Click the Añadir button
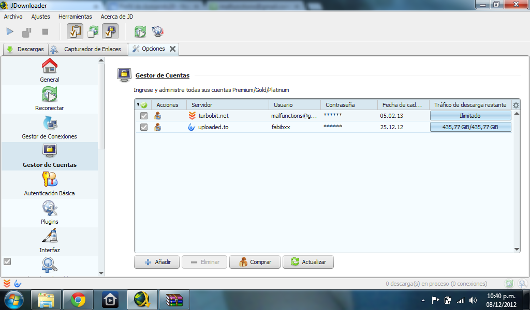530x310 pixels. click(x=156, y=262)
